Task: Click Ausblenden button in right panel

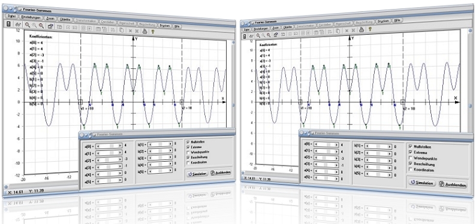Action: click(x=453, y=184)
